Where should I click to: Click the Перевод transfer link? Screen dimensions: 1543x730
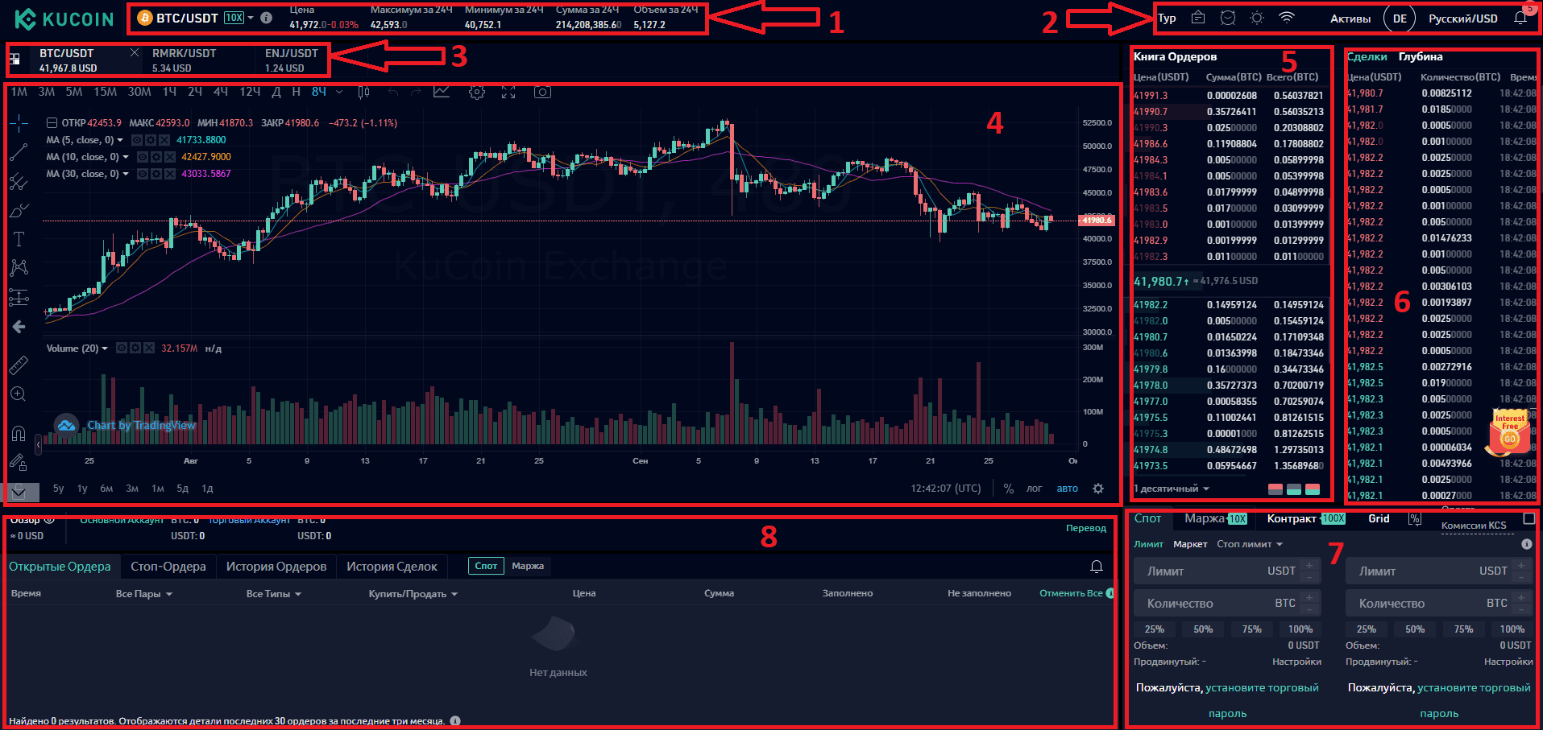[1086, 528]
